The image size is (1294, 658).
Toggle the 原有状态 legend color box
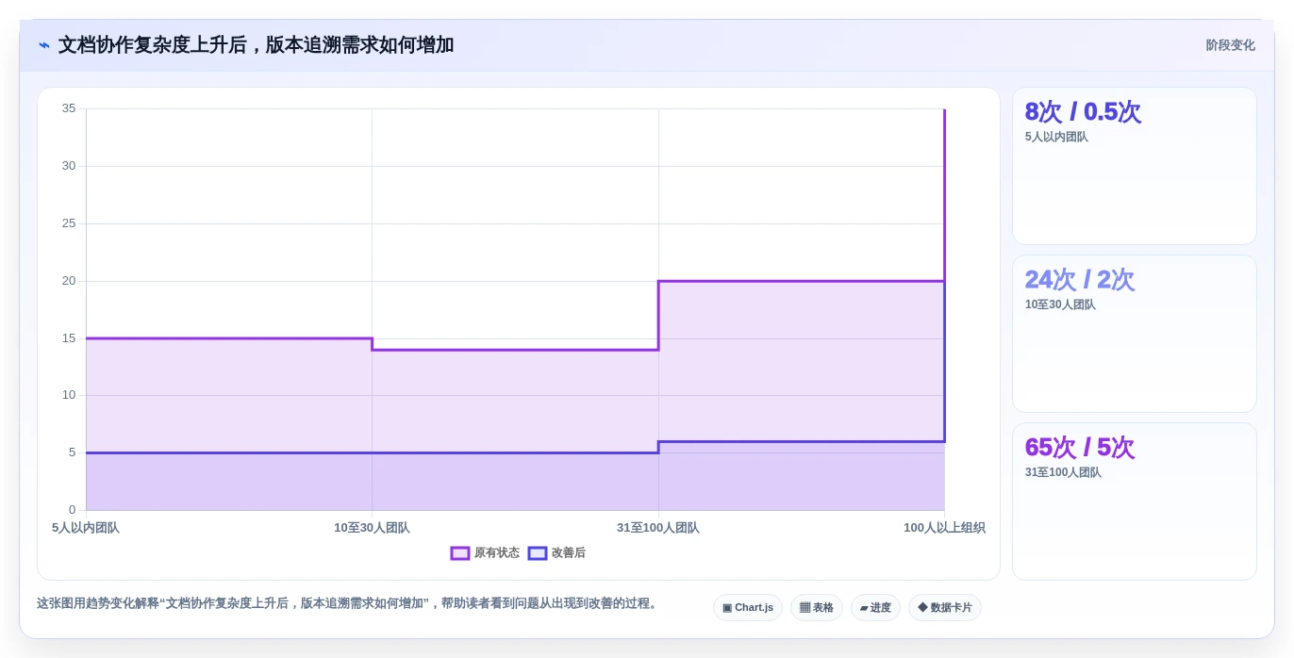pos(460,553)
